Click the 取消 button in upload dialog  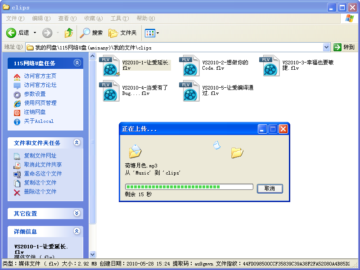[270, 189]
